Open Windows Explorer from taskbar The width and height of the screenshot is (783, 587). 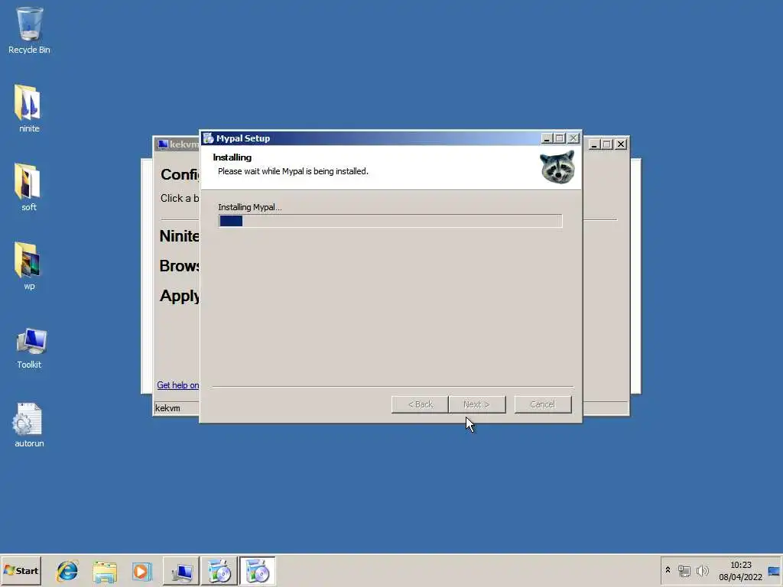104,571
